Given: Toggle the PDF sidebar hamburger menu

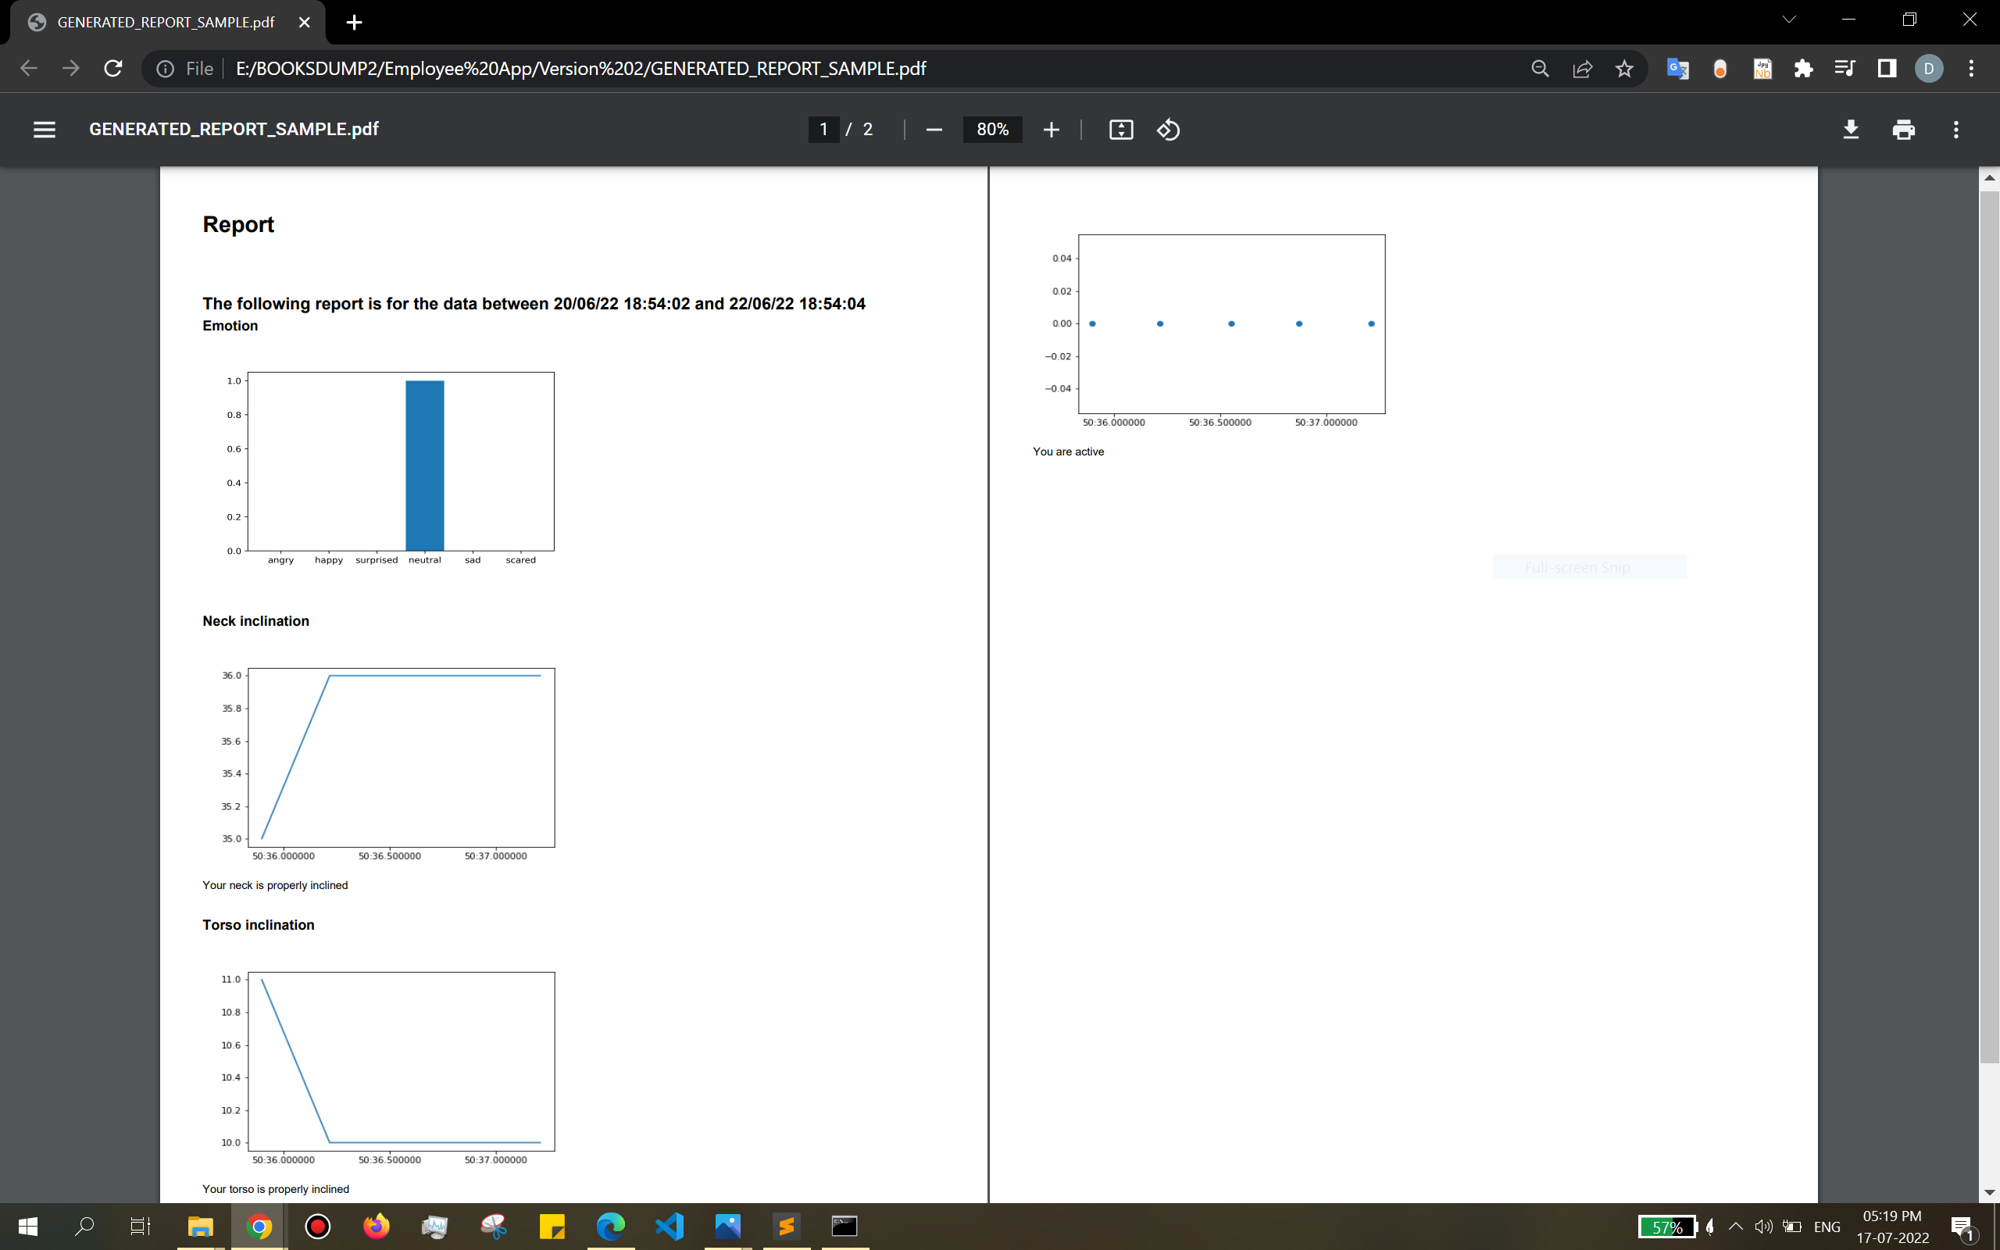Looking at the screenshot, I should pyautogui.click(x=44, y=130).
